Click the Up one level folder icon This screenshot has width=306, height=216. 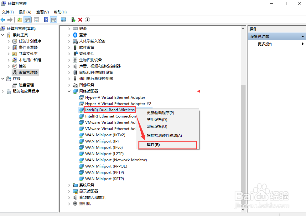click(x=19, y=20)
